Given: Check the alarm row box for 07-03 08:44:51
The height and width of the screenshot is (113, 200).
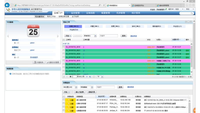Looking at the screenshot, I should coord(64,107).
